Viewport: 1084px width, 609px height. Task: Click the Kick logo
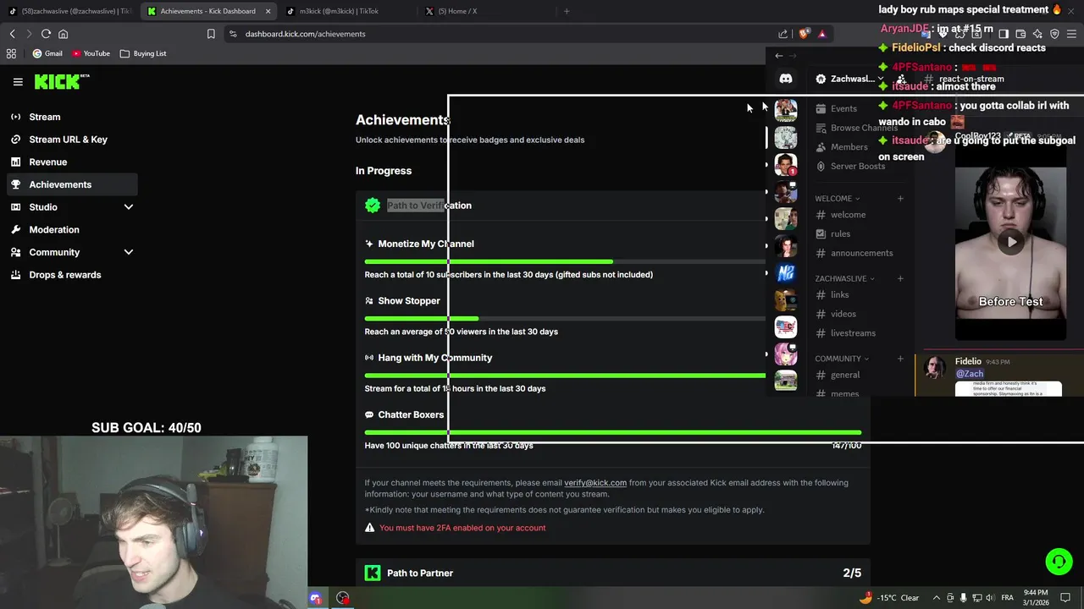click(61, 82)
